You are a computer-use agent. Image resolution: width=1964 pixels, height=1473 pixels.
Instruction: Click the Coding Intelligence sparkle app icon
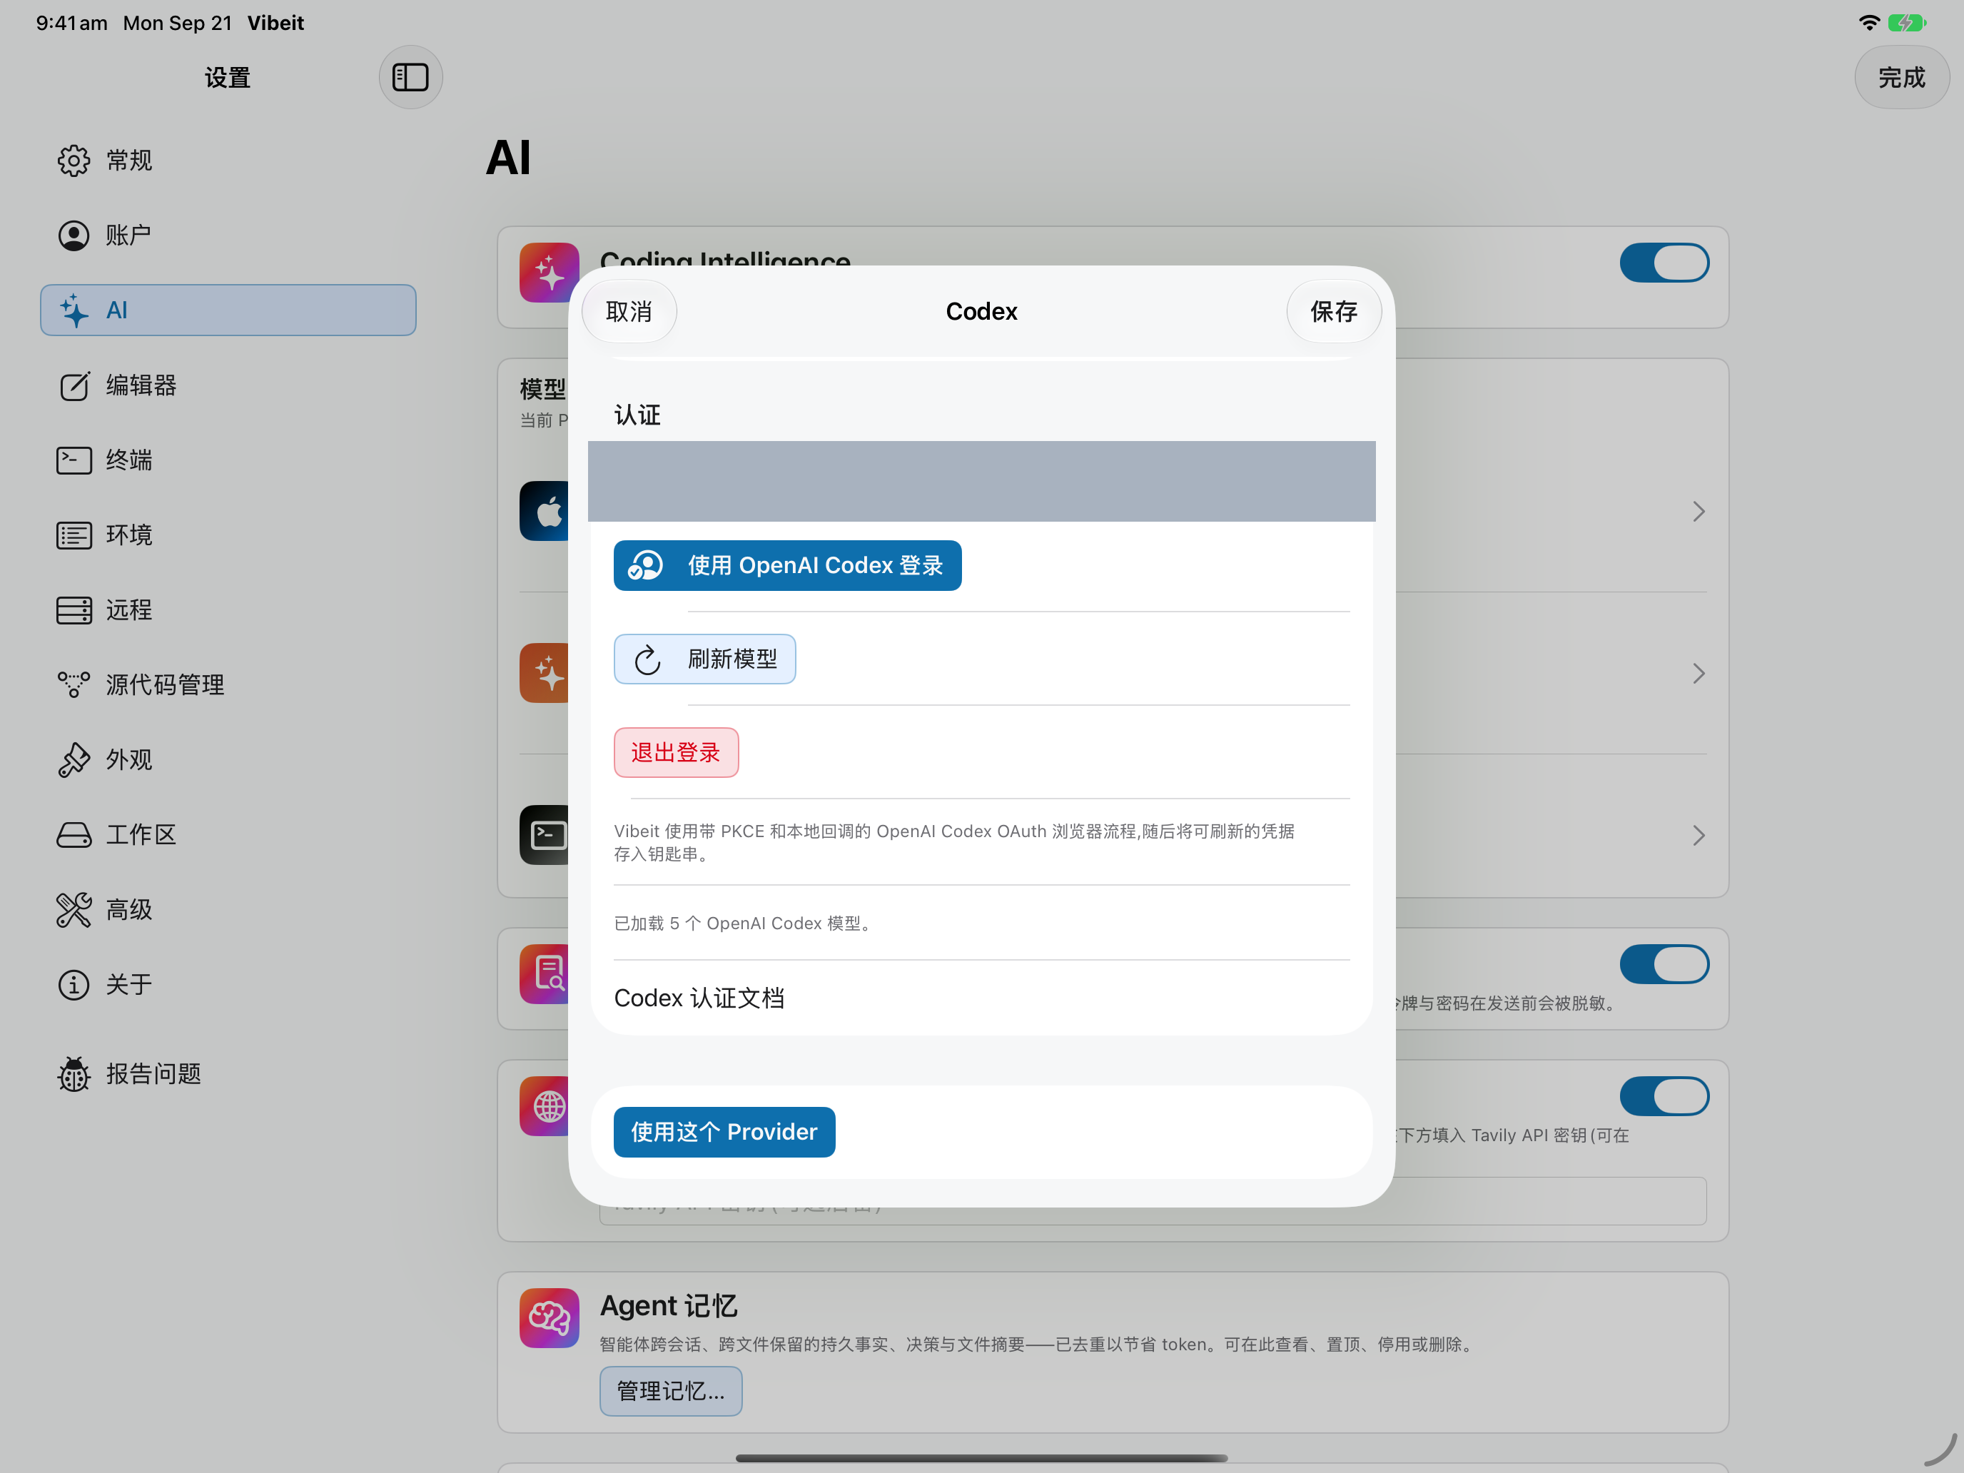click(549, 273)
